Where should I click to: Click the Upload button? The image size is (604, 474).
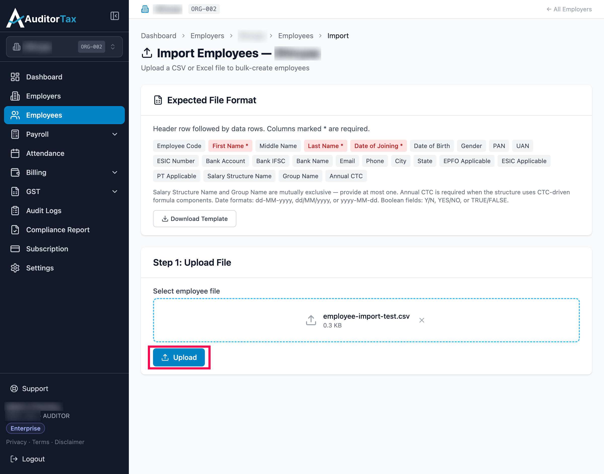pos(179,357)
